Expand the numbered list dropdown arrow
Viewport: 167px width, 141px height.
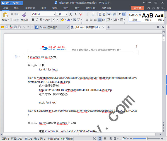click(96, 14)
